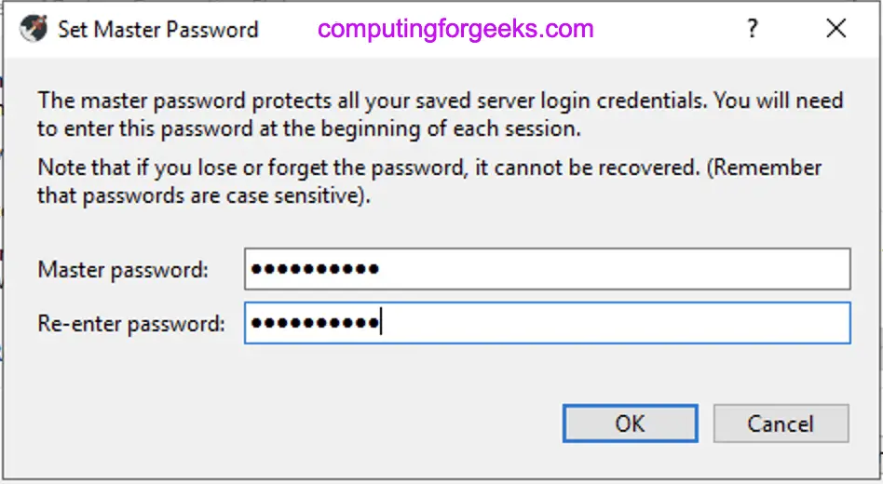Focus the Master password input field
This screenshot has width=883, height=484.
[x=548, y=269]
